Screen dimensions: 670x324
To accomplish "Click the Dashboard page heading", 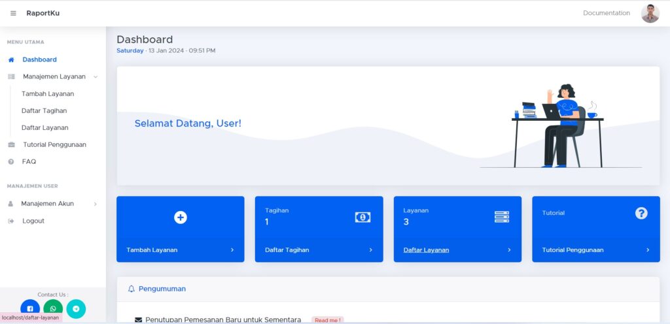I will coord(145,40).
